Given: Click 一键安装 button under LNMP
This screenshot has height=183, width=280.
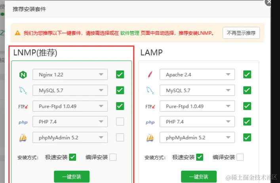Looking at the screenshot, I should [72, 177].
